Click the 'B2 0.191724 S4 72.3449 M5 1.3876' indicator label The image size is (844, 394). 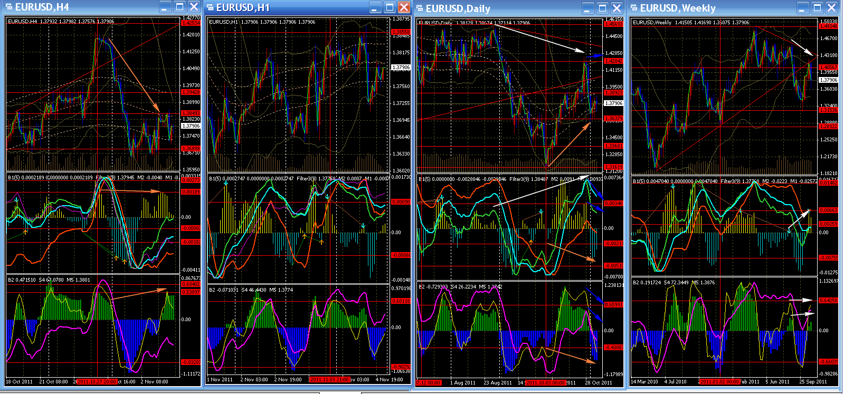(x=674, y=283)
